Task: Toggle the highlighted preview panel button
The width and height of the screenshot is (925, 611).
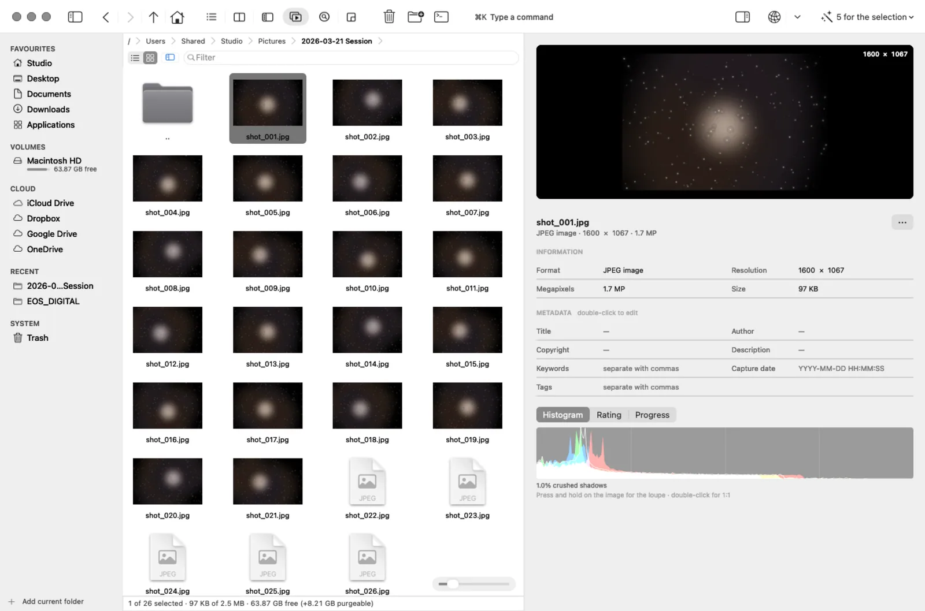Action: point(295,17)
